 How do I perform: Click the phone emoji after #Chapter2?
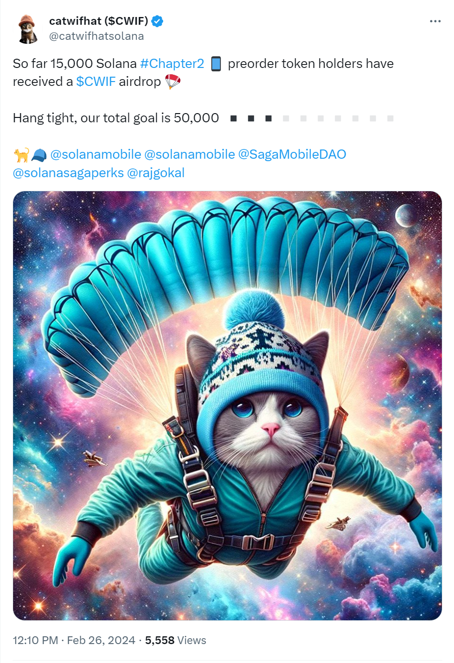coord(216,64)
